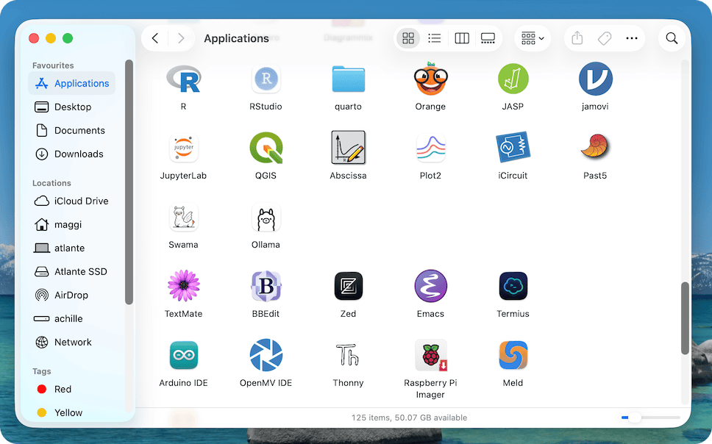Viewport: 712px width, 444px height.
Task: Launch the QGIS app icon
Action: [266, 148]
